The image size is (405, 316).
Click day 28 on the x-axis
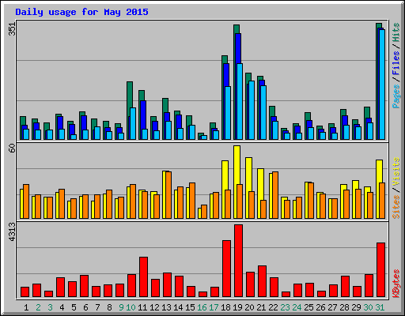coord(344,307)
